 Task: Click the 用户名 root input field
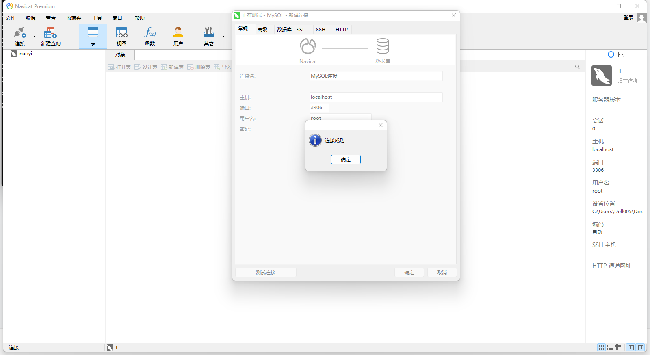(340, 117)
